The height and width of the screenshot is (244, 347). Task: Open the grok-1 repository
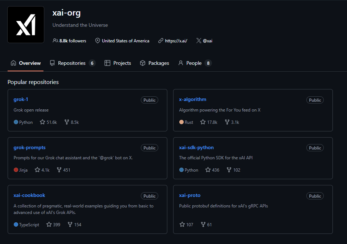[21, 99]
